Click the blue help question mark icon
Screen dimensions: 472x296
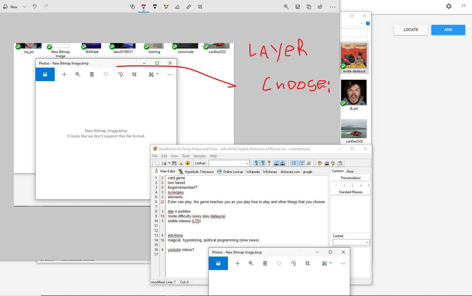[368, 23]
